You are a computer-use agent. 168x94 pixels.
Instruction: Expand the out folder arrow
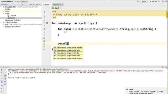(x=3, y=11)
